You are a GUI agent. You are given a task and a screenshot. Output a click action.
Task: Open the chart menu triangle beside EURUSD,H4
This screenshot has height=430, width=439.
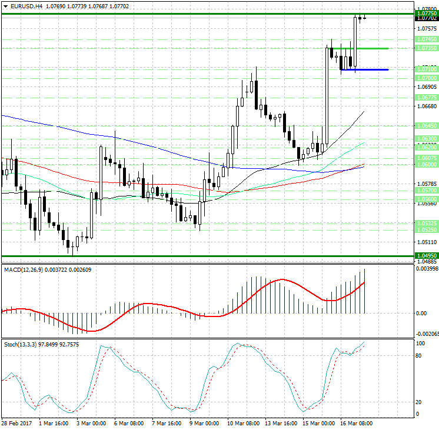click(x=6, y=6)
